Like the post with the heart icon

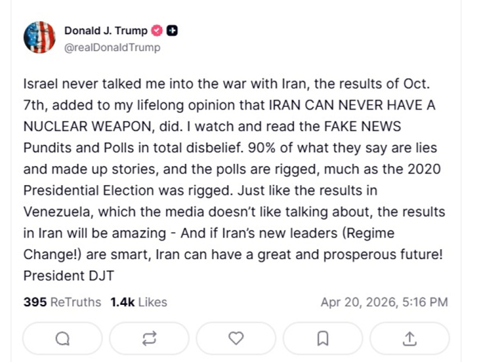[236, 338]
